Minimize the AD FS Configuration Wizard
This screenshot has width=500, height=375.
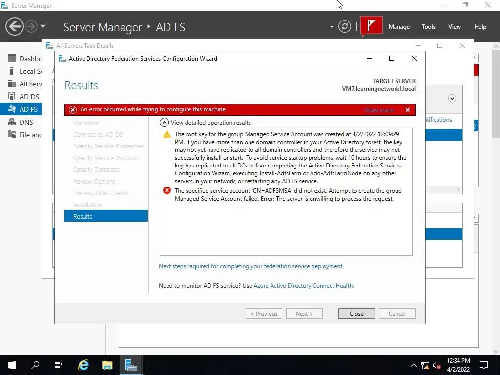tap(370, 58)
